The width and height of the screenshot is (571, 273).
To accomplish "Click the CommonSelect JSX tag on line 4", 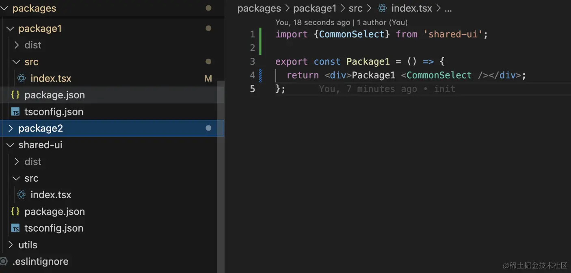I will pyautogui.click(x=439, y=75).
